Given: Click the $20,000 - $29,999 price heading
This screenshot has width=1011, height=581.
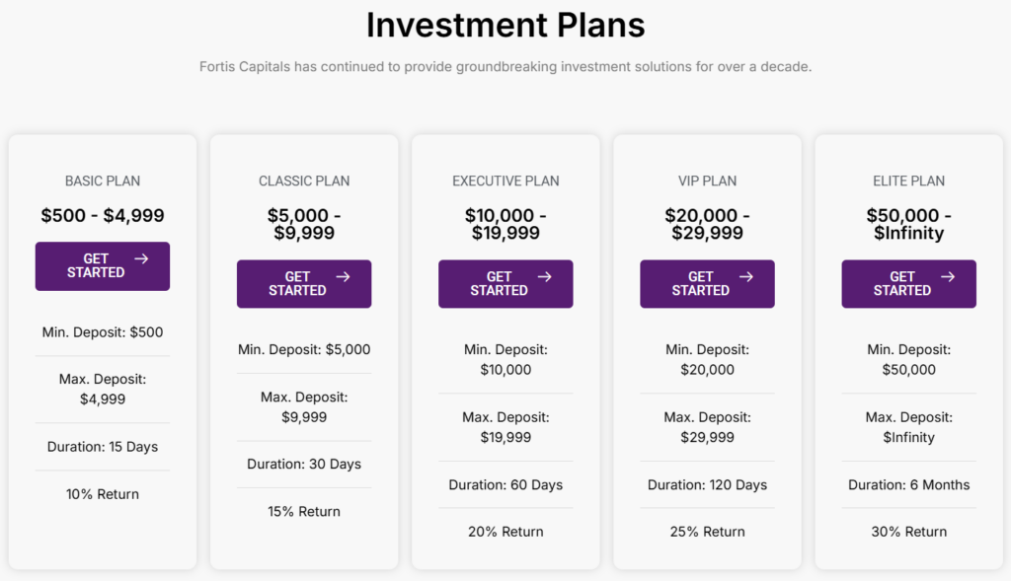Looking at the screenshot, I should pos(707,224).
